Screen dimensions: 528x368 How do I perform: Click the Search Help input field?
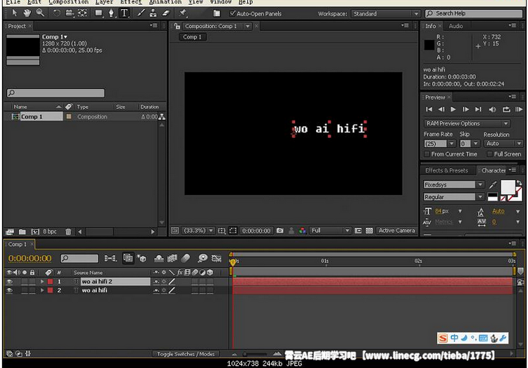pos(474,13)
